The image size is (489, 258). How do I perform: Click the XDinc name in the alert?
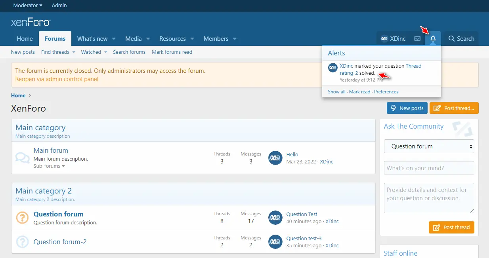pos(346,66)
